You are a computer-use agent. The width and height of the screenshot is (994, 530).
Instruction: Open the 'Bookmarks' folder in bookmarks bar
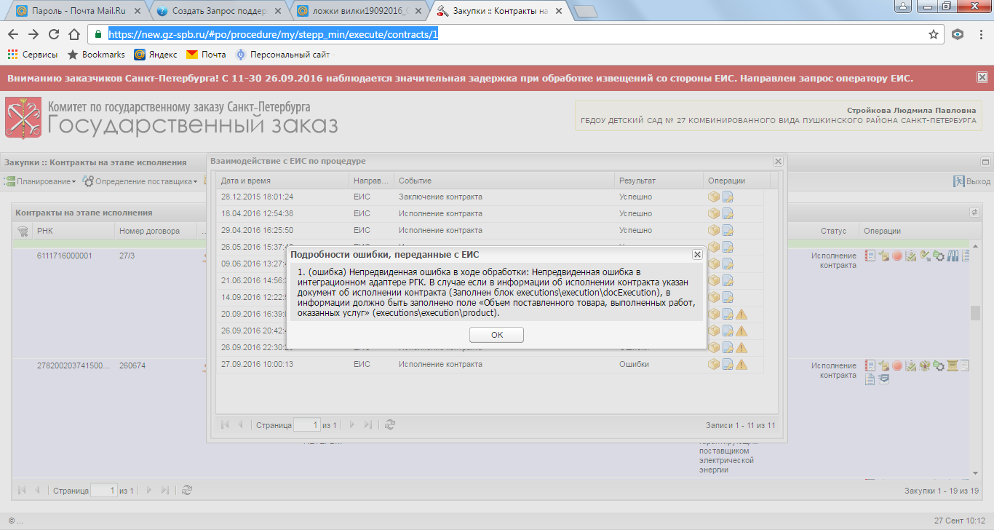[96, 55]
